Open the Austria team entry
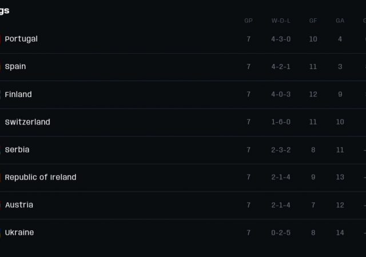 point(19,205)
